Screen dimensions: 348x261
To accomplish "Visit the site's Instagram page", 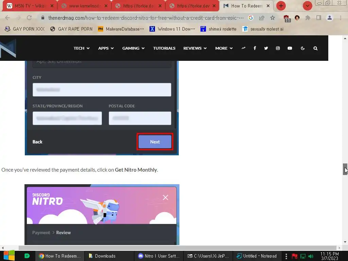I will click(278, 48).
